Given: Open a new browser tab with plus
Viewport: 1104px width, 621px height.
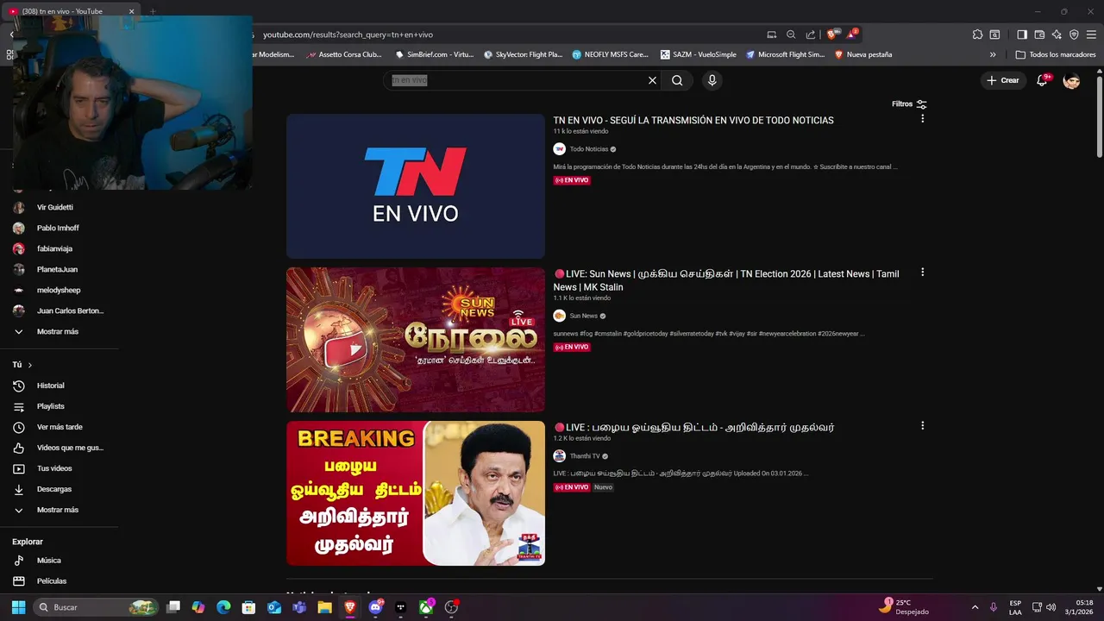Looking at the screenshot, I should pos(153,11).
